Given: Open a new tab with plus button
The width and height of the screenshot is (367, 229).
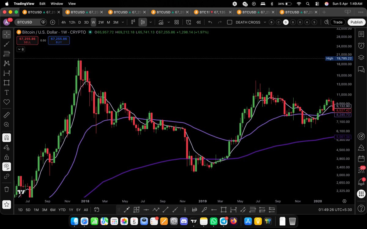Looking at the screenshot, I should pos(324,12).
